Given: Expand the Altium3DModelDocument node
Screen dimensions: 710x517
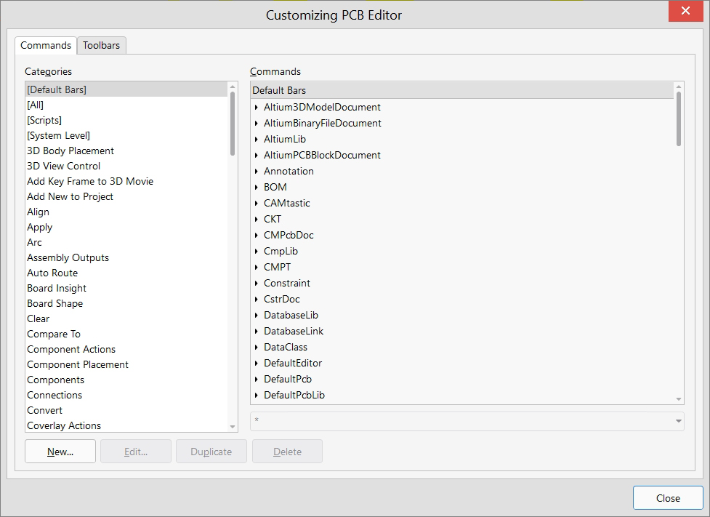Looking at the screenshot, I should pos(257,108).
